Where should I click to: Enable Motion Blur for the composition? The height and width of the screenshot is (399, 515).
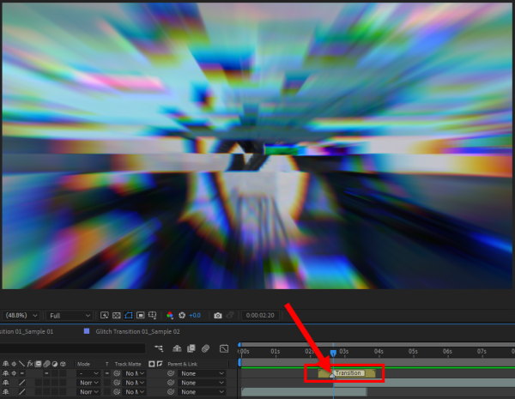(x=206, y=348)
